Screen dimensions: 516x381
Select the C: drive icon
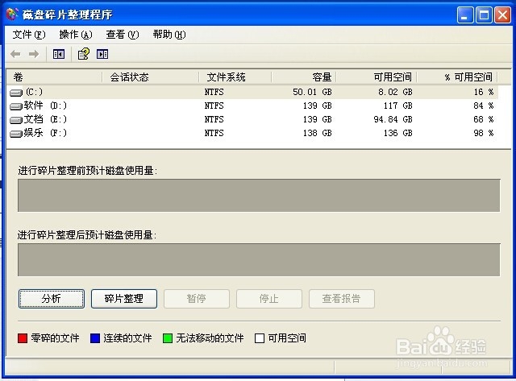(x=16, y=93)
